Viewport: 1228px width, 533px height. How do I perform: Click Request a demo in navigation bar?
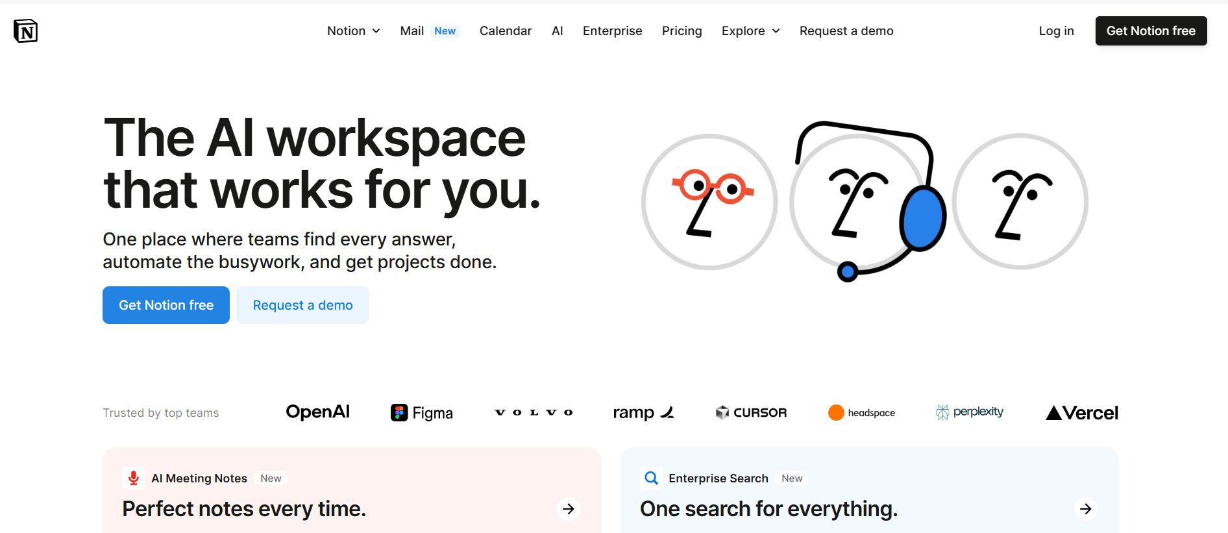[846, 31]
